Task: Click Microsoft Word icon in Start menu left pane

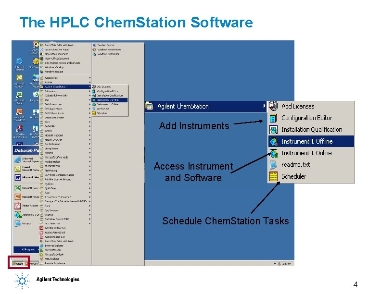Action: pyautogui.click(x=18, y=178)
